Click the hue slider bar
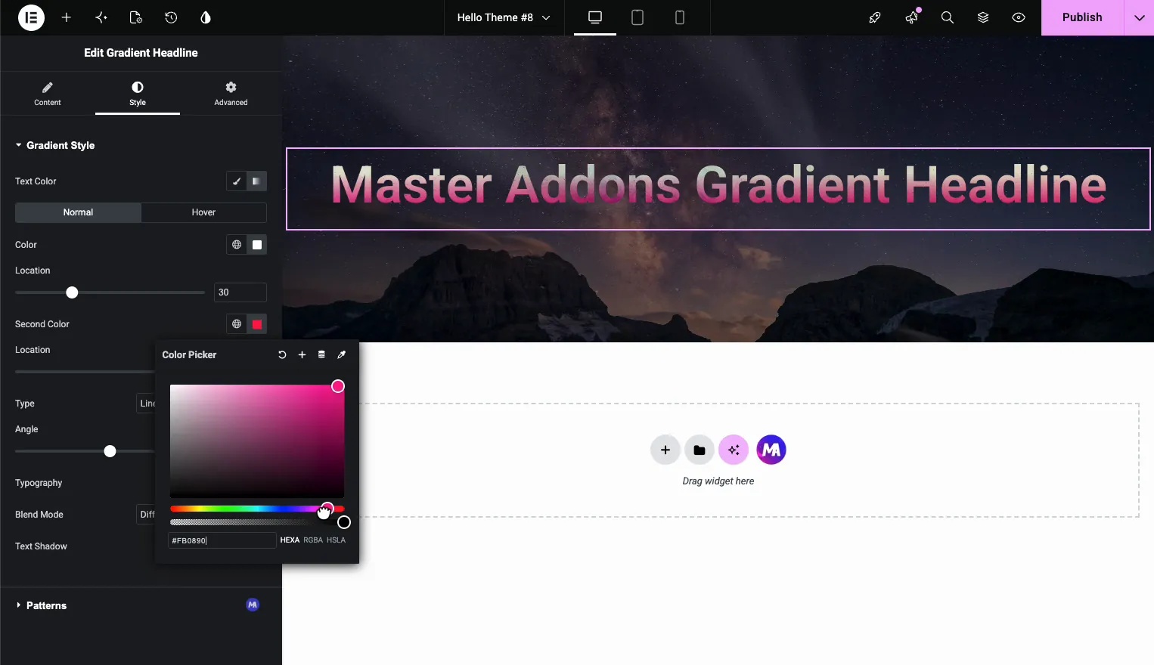Screen dimensions: 1154x665 [x=257, y=509]
